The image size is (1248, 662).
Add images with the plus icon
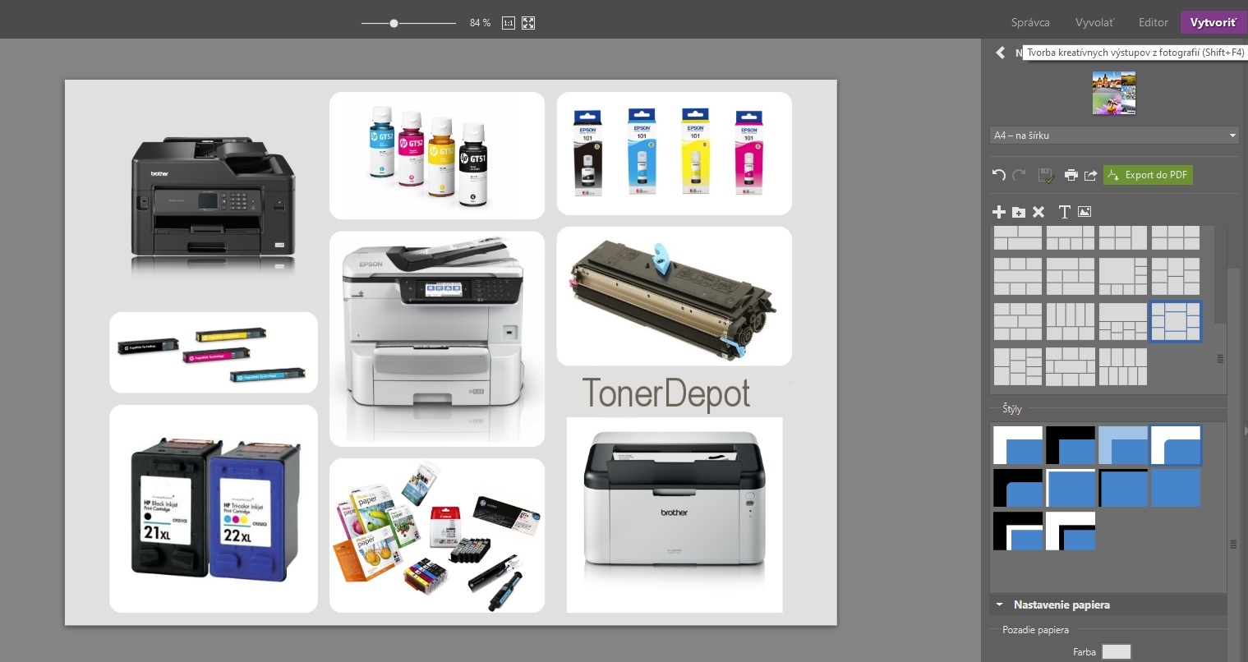click(999, 212)
